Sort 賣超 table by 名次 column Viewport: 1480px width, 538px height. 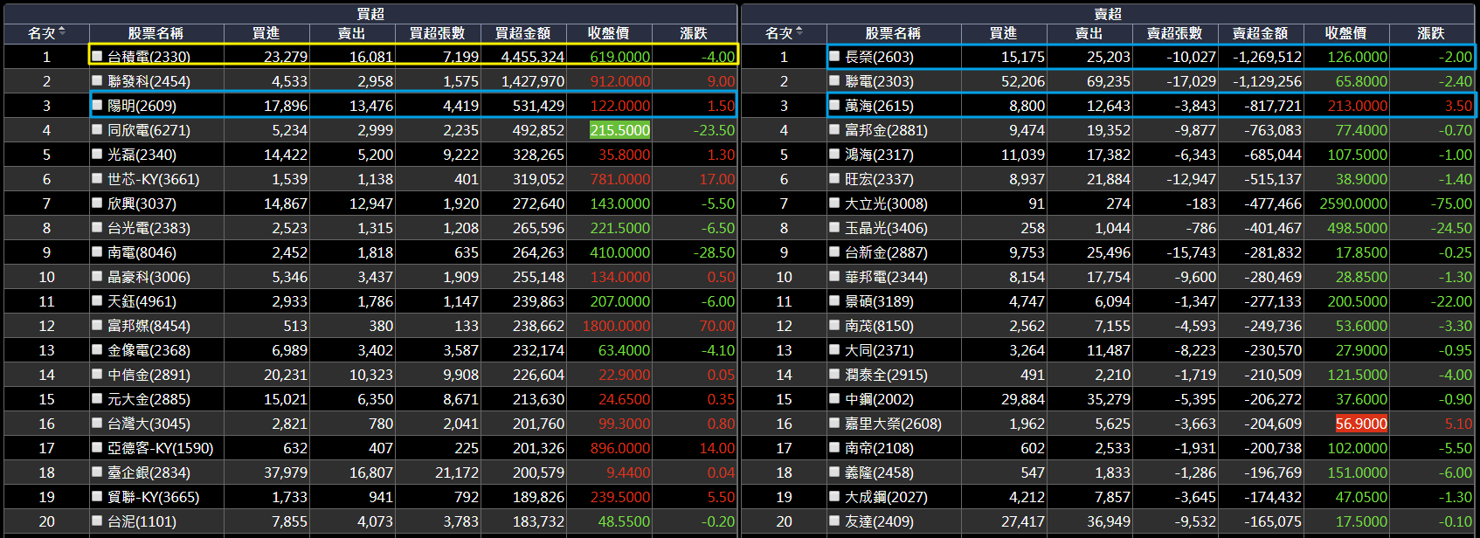pyautogui.click(x=784, y=33)
